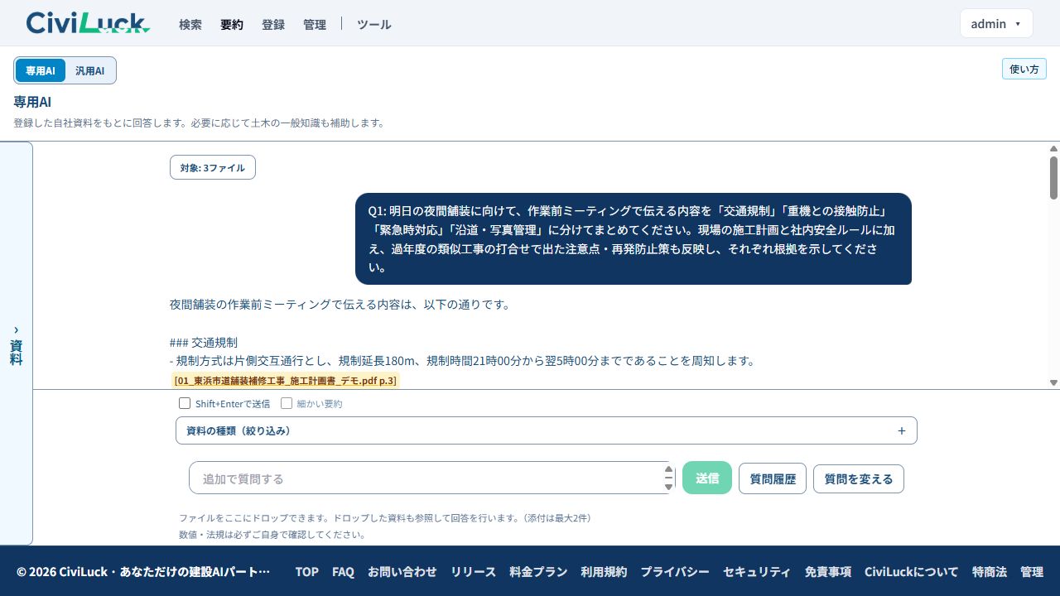This screenshot has width=1060, height=596.
Task: Open 質問履歴
Action: tap(773, 478)
